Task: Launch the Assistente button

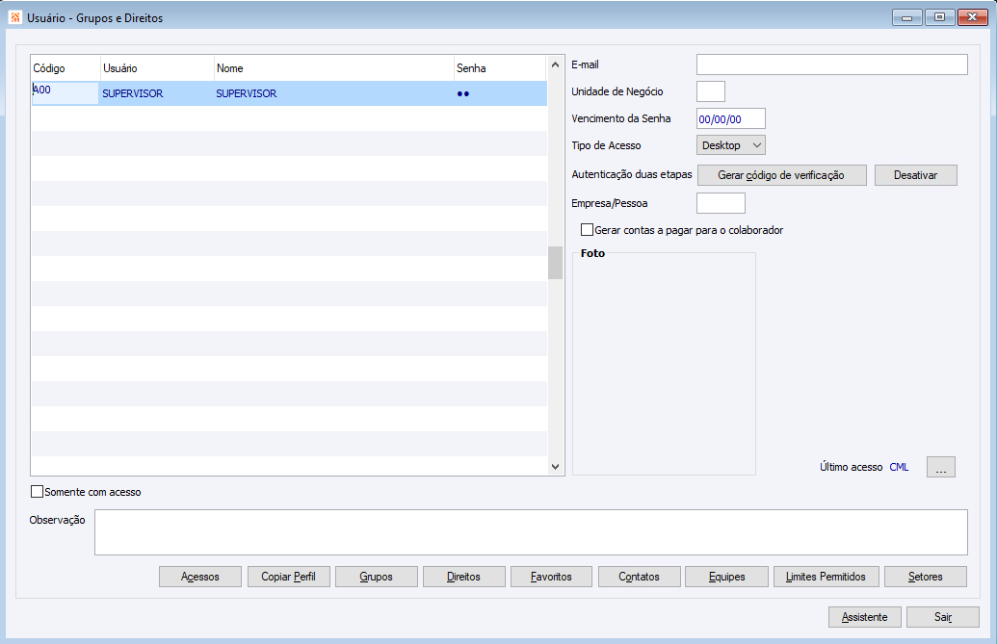Action: (x=865, y=617)
